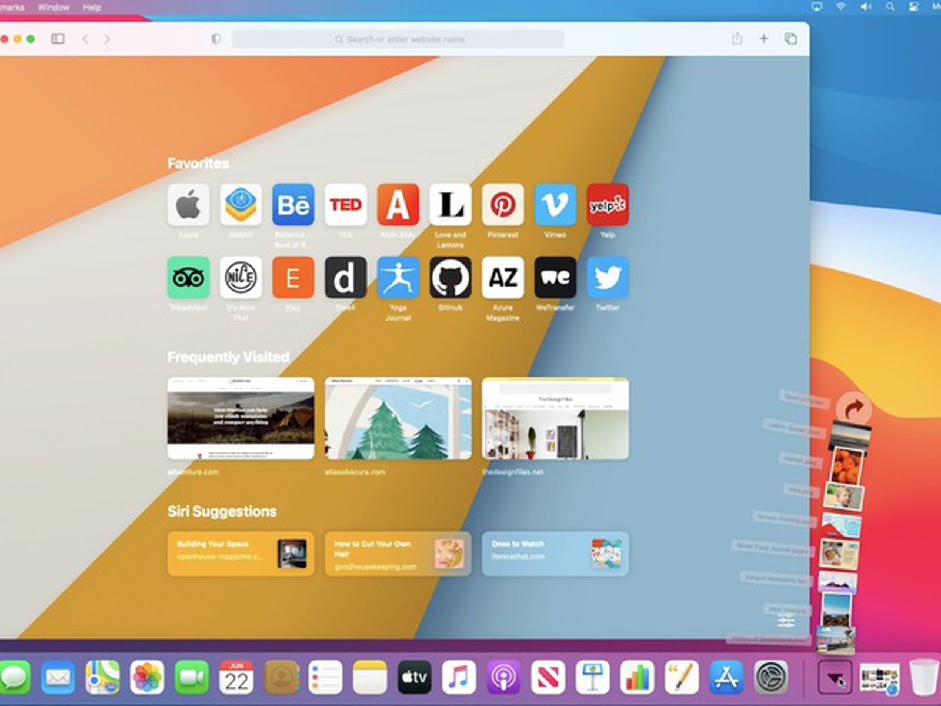Open the GitHub favorite
This screenshot has width=941, height=706.
click(451, 278)
